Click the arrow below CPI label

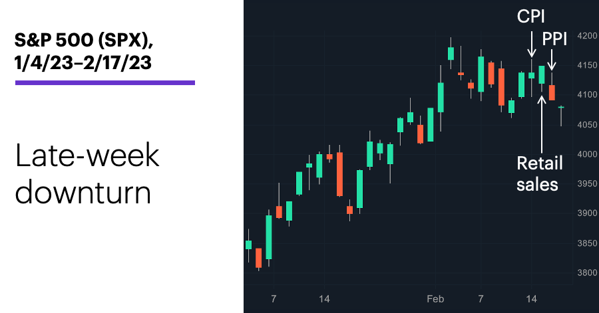pos(531,44)
